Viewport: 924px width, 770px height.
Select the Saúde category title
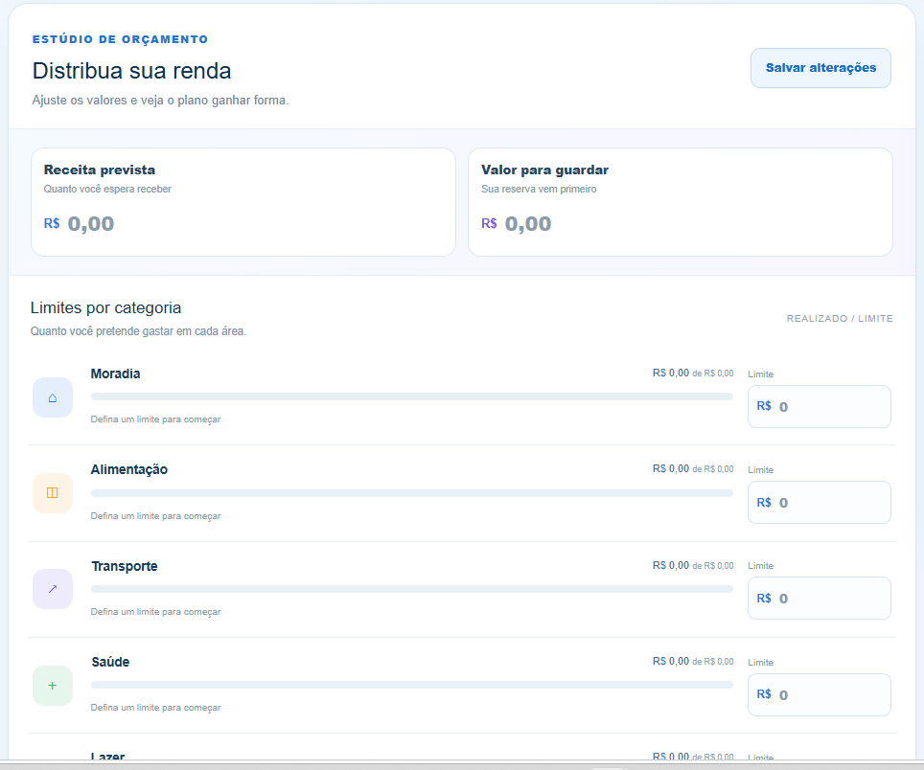tap(110, 662)
